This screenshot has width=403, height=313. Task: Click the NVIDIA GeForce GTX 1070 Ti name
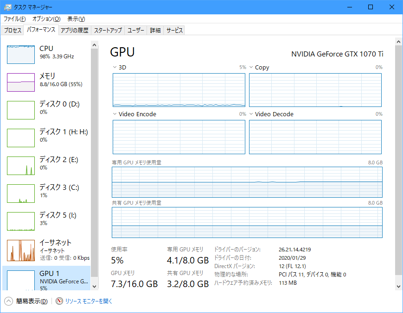tap(337, 54)
